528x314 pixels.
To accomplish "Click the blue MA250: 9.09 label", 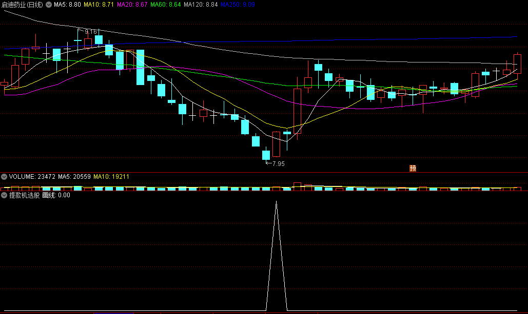I will point(238,5).
